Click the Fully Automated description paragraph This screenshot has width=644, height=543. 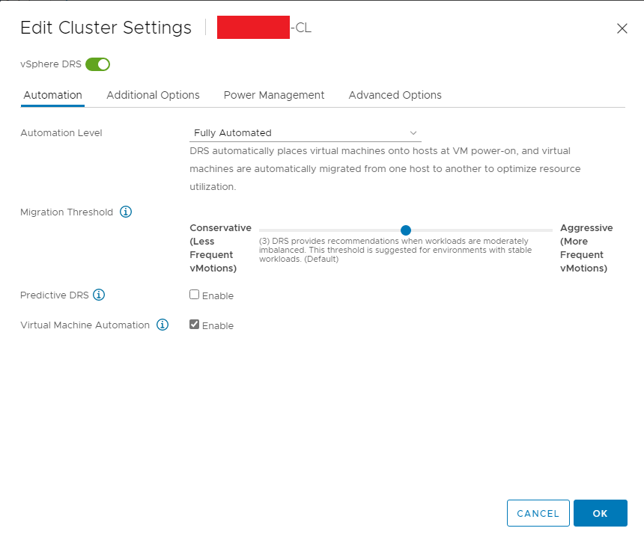[385, 169]
